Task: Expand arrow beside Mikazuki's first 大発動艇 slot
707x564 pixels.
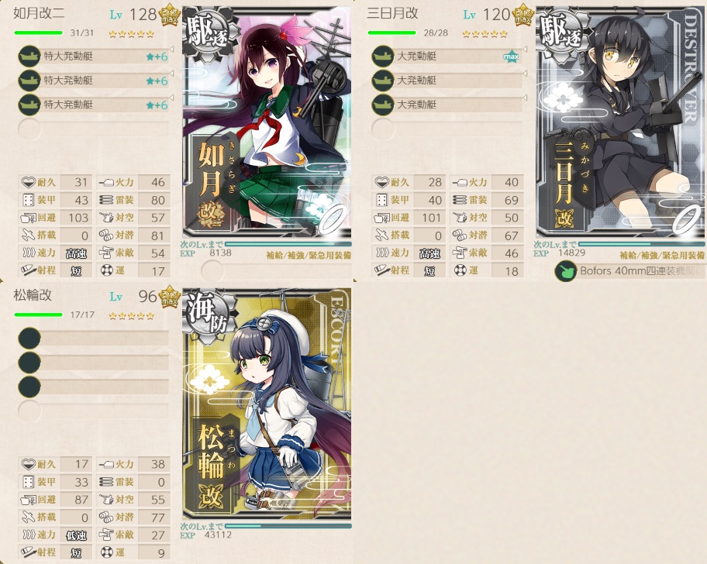Action: pos(525,49)
